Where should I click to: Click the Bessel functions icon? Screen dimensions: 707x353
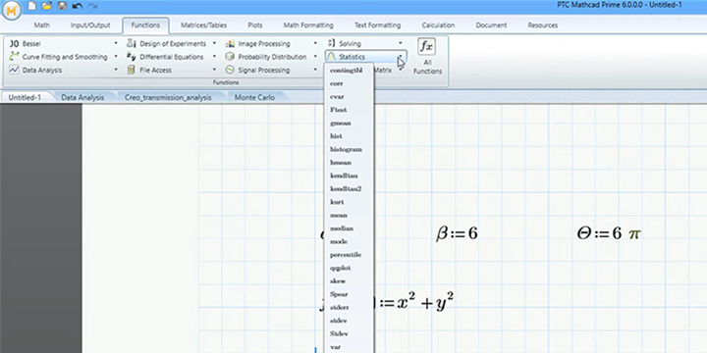point(14,44)
